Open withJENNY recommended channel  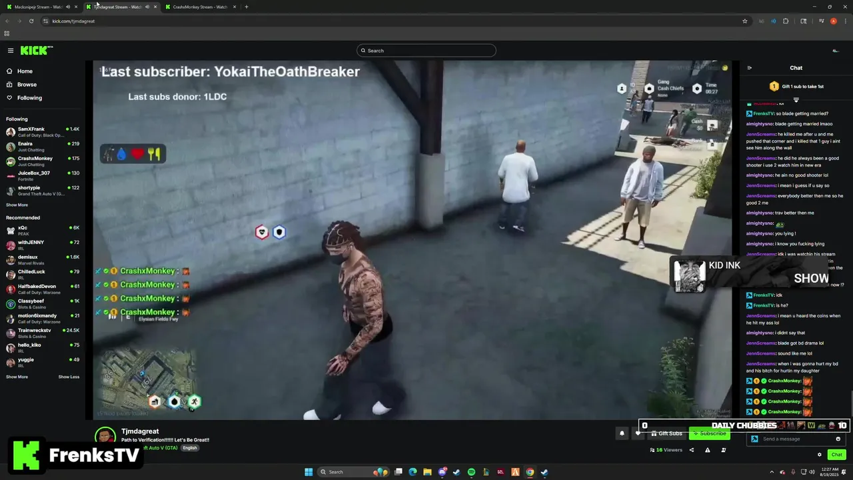click(x=43, y=245)
